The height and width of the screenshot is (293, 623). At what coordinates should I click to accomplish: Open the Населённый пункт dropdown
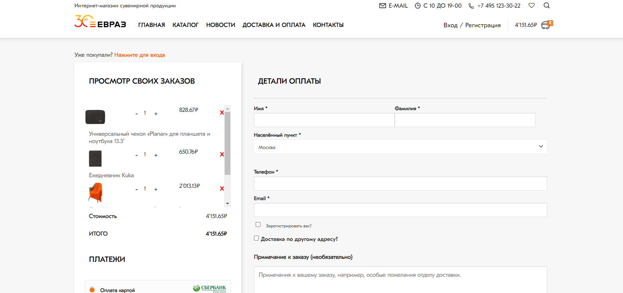pyautogui.click(x=400, y=147)
